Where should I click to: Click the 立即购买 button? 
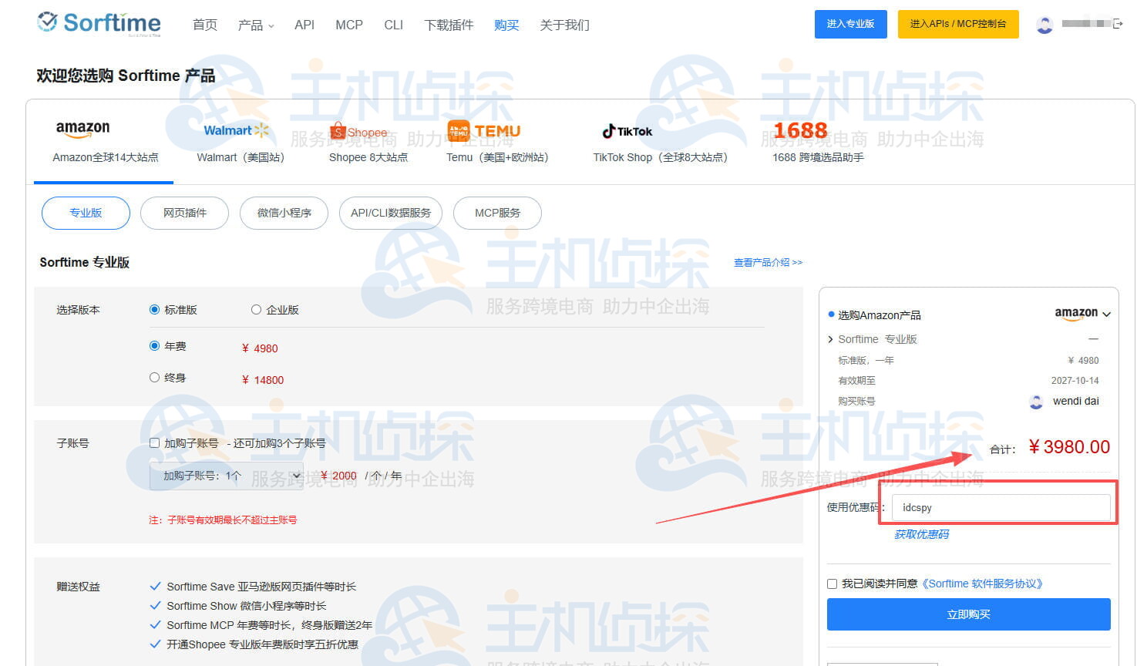[969, 614]
